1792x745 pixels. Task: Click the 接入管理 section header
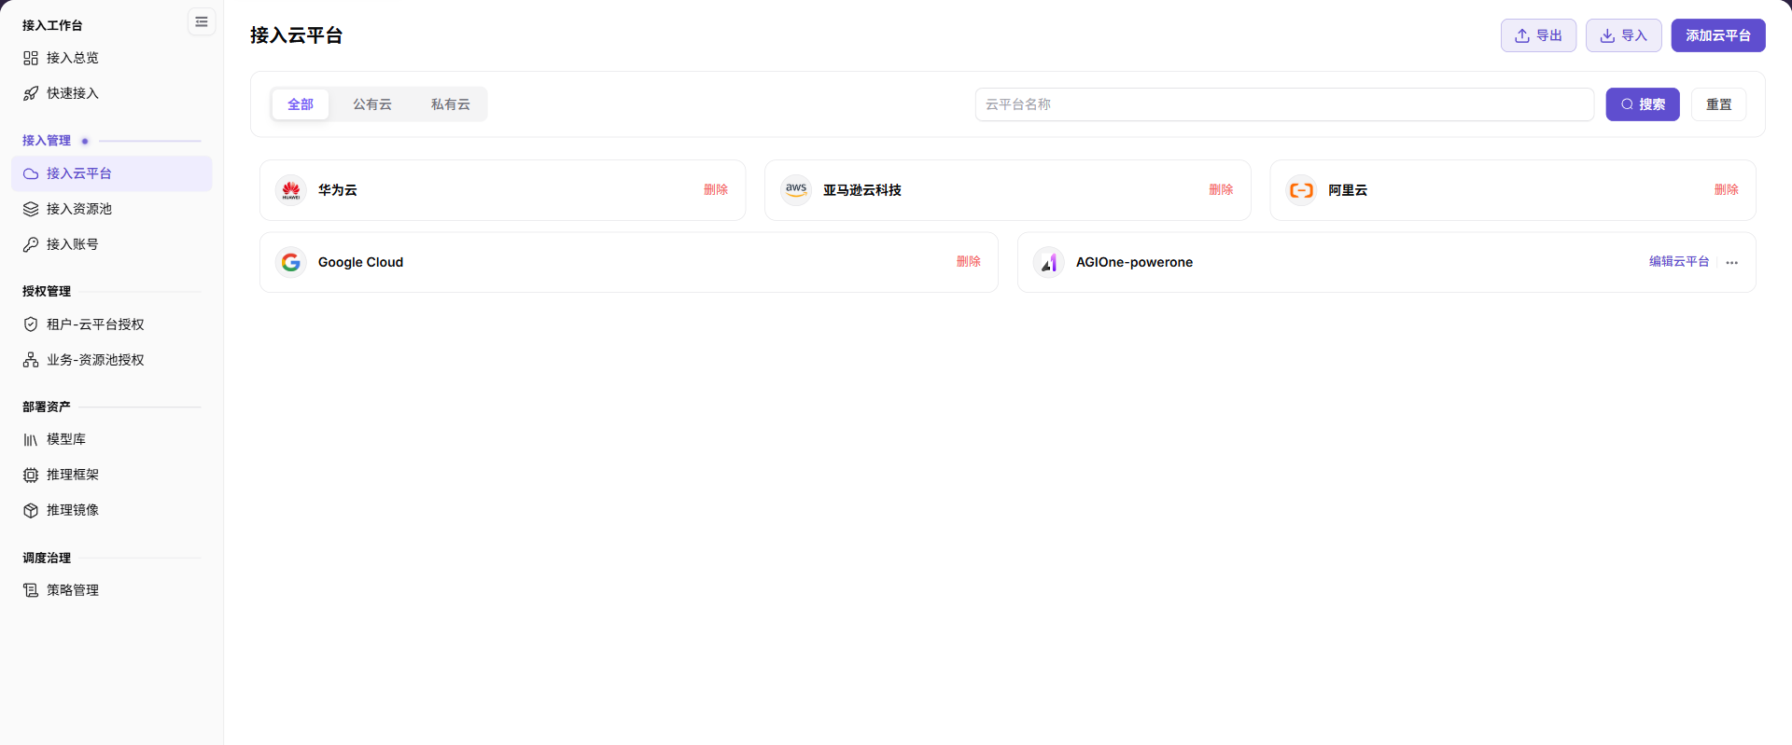pos(47,141)
